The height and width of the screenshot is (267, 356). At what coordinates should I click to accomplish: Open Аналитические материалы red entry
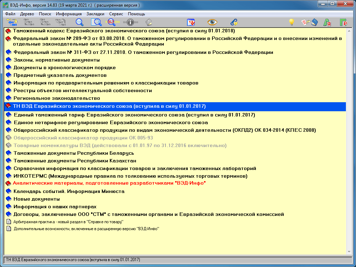pos(109,183)
